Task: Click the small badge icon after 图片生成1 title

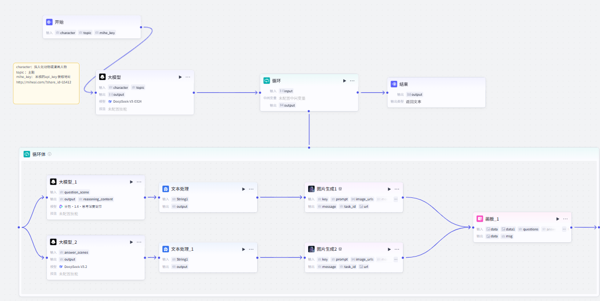Action: click(340, 189)
